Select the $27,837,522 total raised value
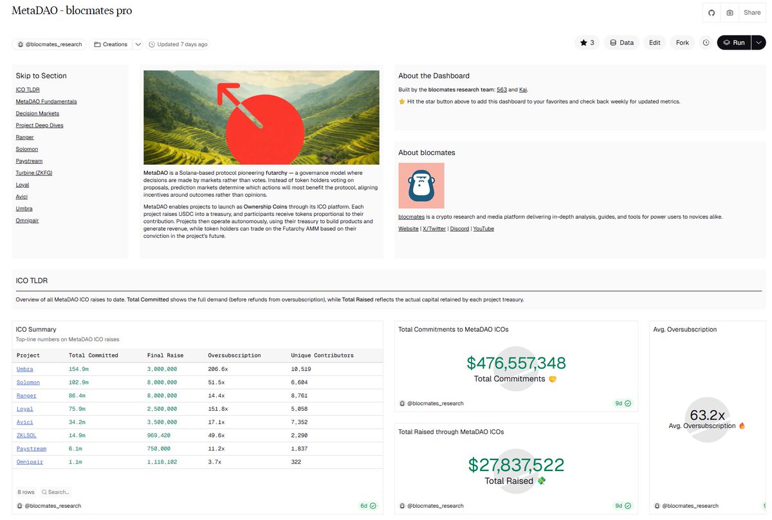 [x=516, y=465]
